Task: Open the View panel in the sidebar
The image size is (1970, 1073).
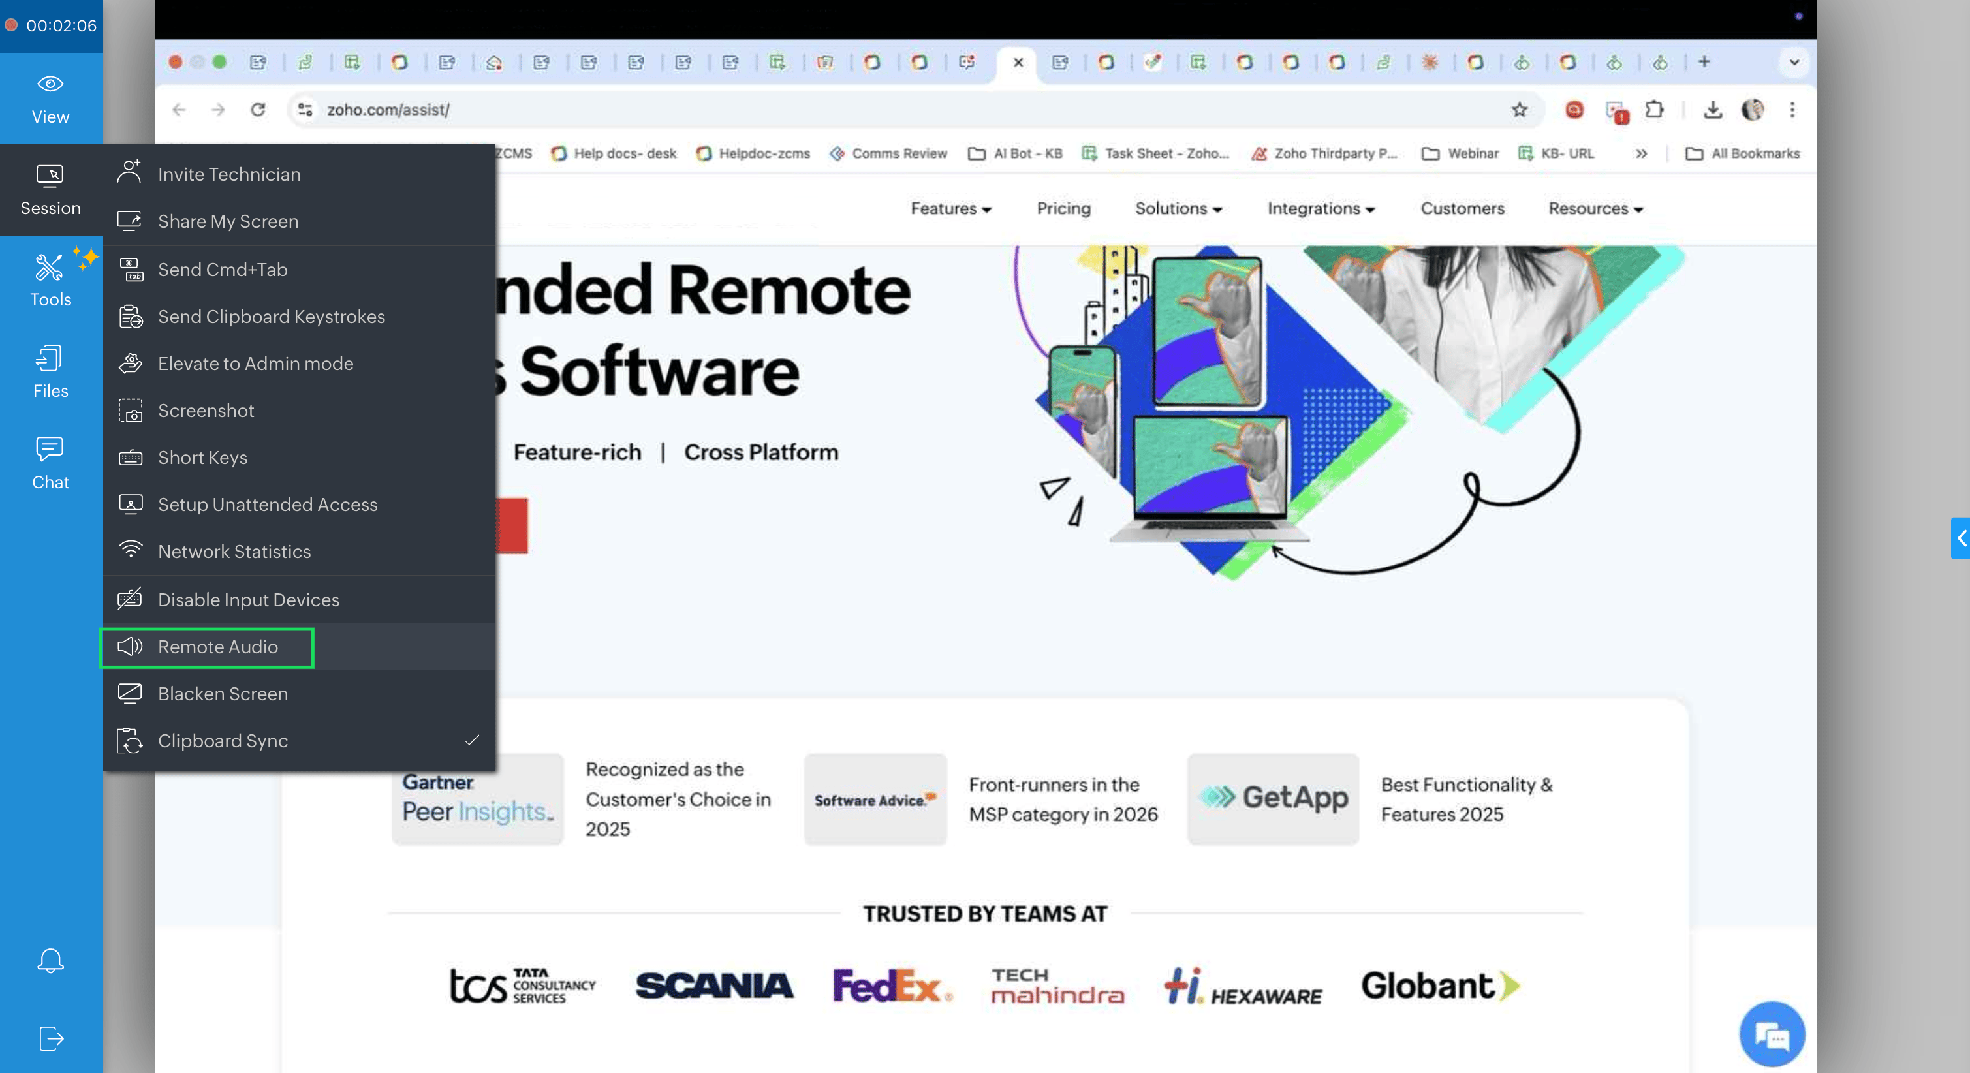Action: [x=50, y=99]
